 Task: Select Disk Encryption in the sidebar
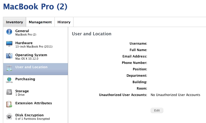click(x=36, y=117)
